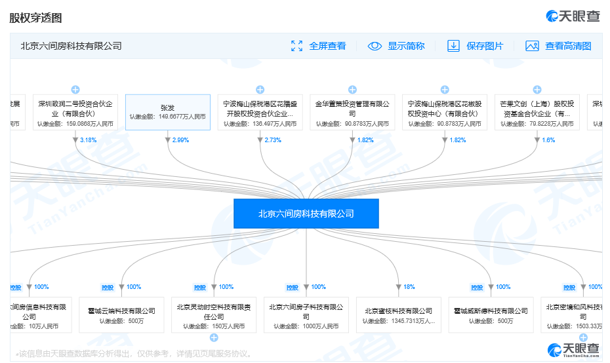Expand plus icon above 宁波梅山保税港区花播盛开
610x363 pixels.
[x=260, y=90]
